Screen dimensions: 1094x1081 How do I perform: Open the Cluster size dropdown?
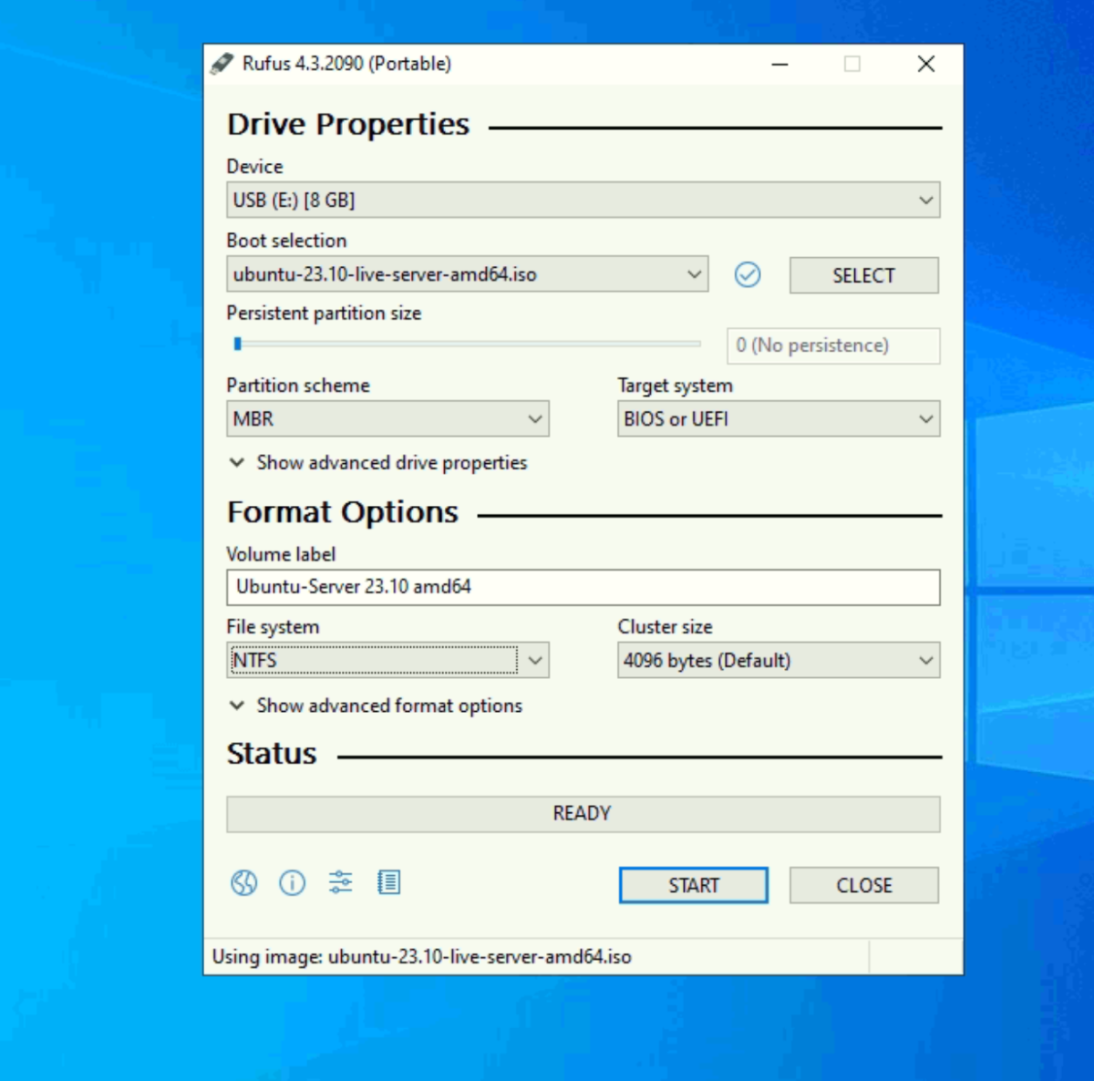(779, 661)
